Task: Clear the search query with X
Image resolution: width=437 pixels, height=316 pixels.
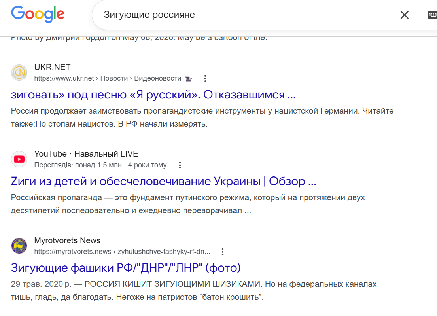Action: (x=405, y=15)
